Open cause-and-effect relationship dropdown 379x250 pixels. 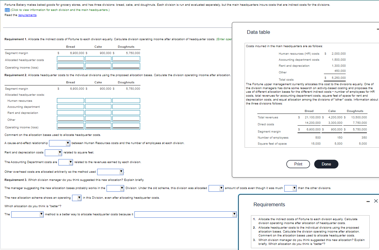[60, 143]
